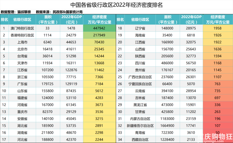Screen dimensions: 233x143
Task: Click Zhejiang's density value 7366
Action: coord(99,77)
